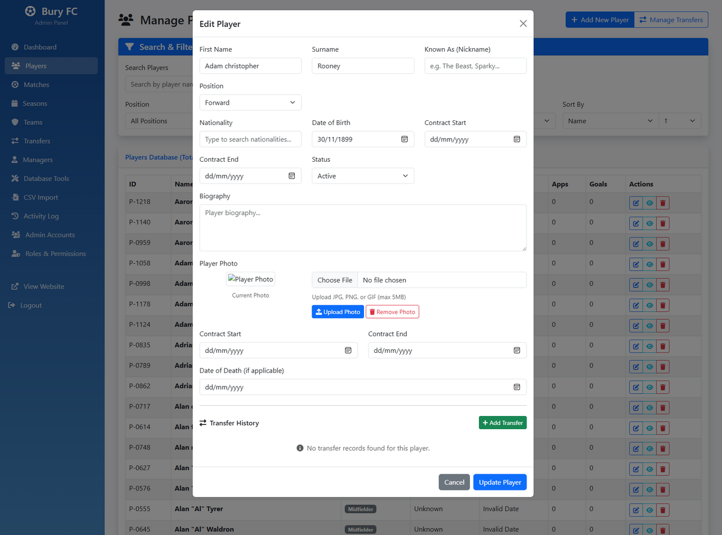
Task: Open the Date of Birth calendar picker
Action: [x=404, y=139]
